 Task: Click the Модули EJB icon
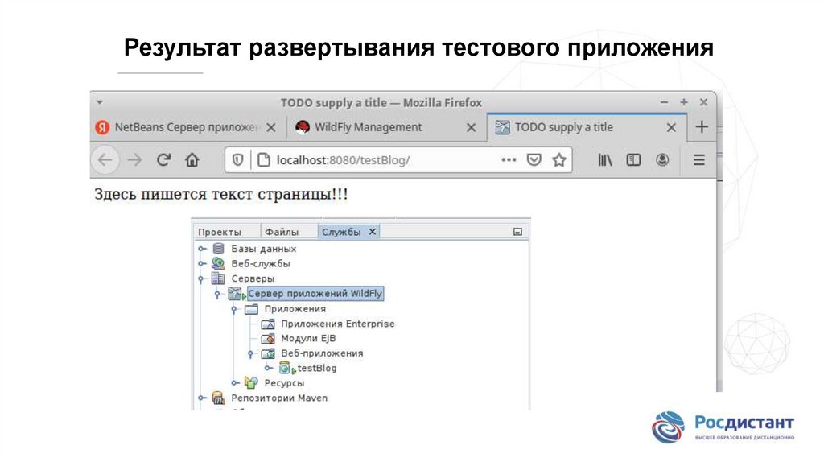pos(268,339)
